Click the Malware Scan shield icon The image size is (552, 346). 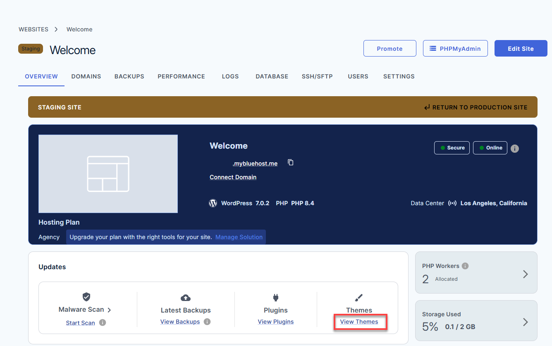pyautogui.click(x=86, y=297)
